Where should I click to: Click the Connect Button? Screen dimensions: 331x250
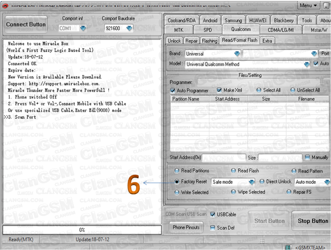[26, 24]
